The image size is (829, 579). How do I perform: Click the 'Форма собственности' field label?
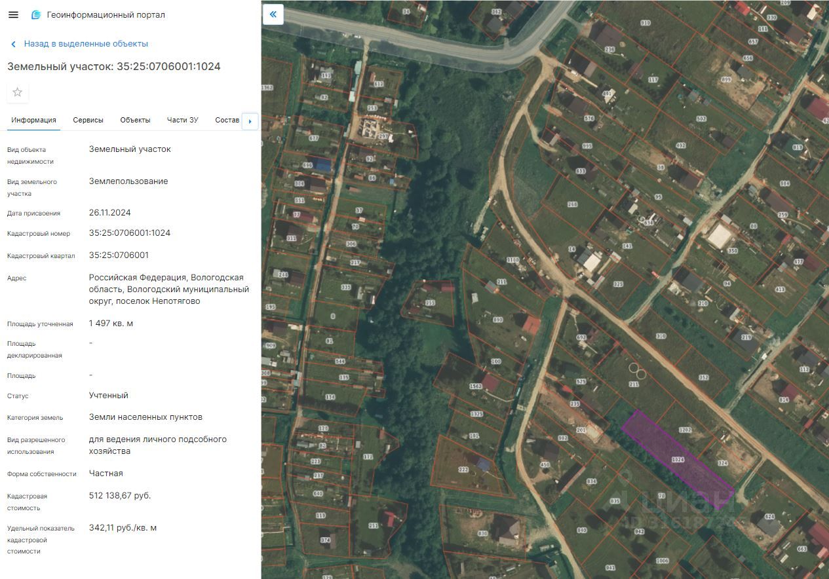tap(42, 474)
